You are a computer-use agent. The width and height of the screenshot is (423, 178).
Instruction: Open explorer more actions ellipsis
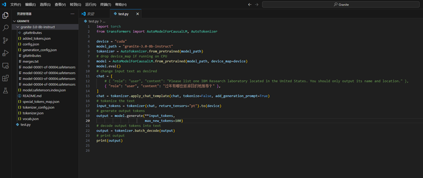coord(72,14)
